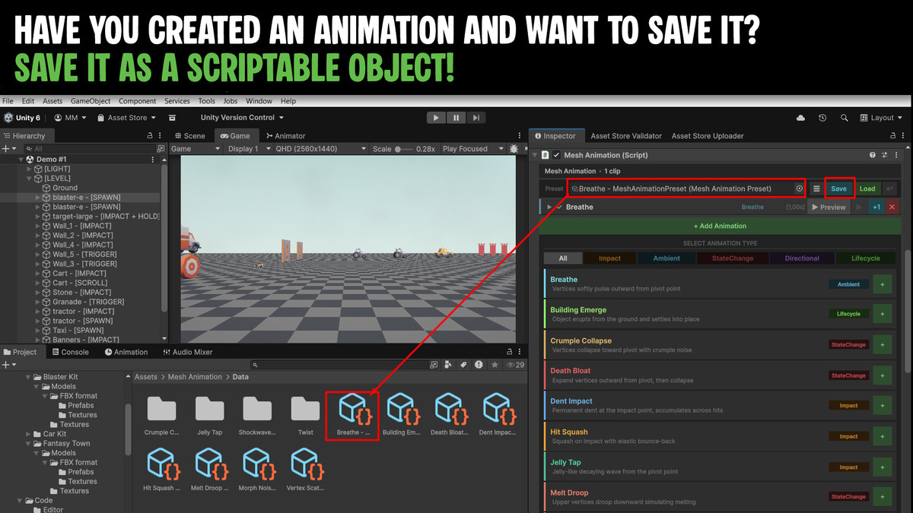Image resolution: width=913 pixels, height=513 pixels.
Task: Click the Play button in Unity toolbar
Action: [x=436, y=118]
